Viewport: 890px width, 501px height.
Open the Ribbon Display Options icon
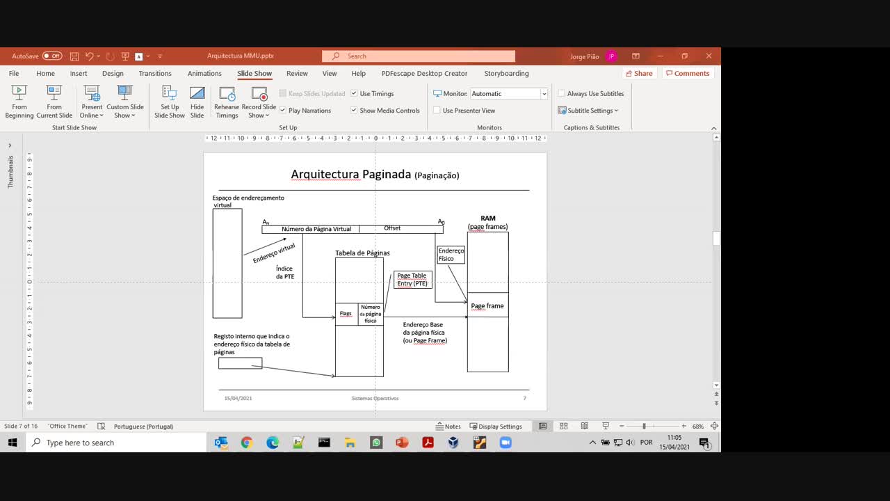click(x=636, y=56)
